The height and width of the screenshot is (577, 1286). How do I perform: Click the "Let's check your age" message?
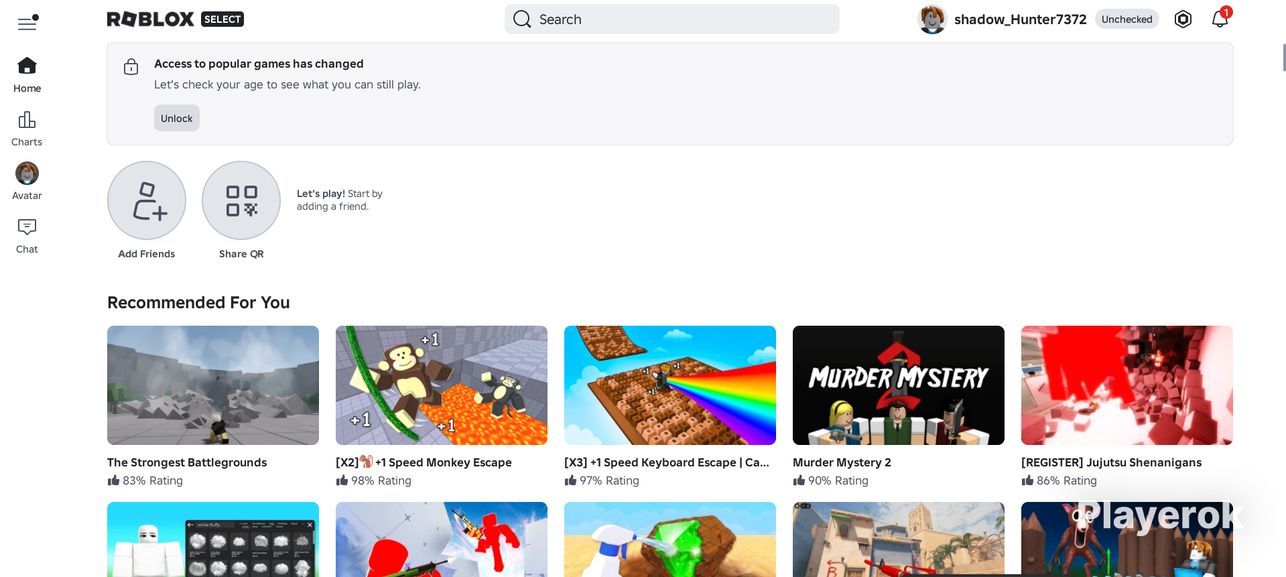click(287, 84)
